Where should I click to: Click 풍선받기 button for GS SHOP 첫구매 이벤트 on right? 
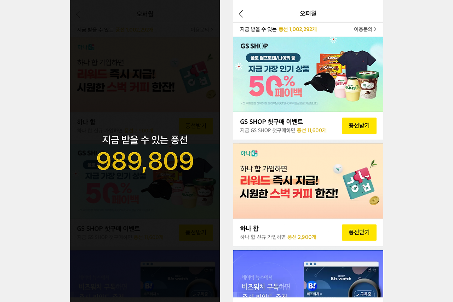click(359, 126)
